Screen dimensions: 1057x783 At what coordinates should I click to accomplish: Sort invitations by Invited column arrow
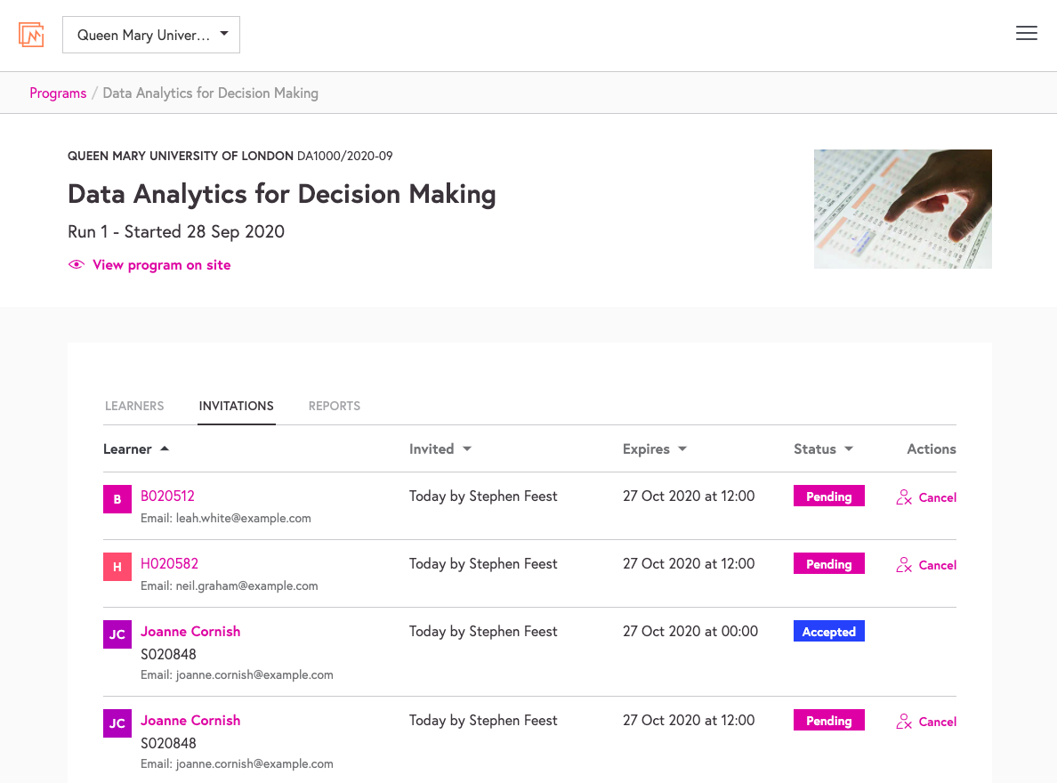click(x=466, y=449)
